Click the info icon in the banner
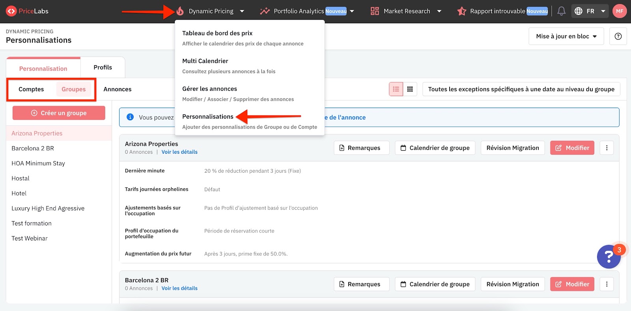Screen dimensions: 631x311 tap(130, 117)
